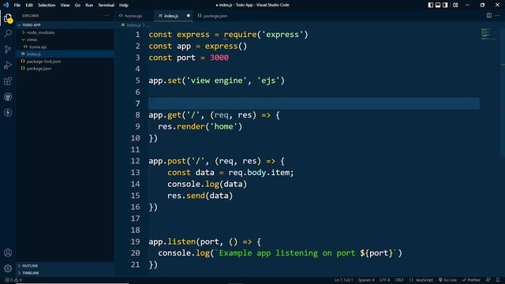
Task: Open the Run and Debug view
Action: [8, 65]
